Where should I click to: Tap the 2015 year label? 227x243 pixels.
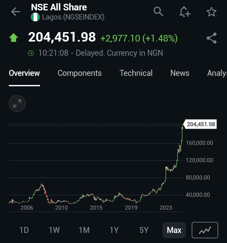[96, 208]
